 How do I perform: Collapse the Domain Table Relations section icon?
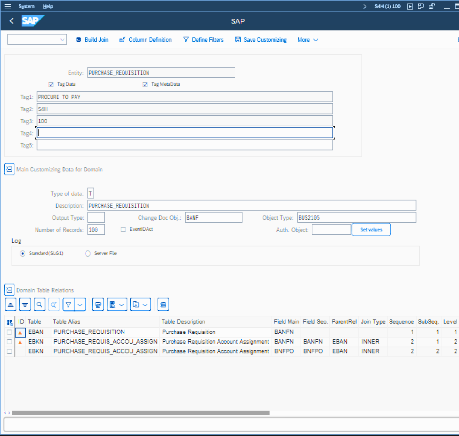[9, 290]
